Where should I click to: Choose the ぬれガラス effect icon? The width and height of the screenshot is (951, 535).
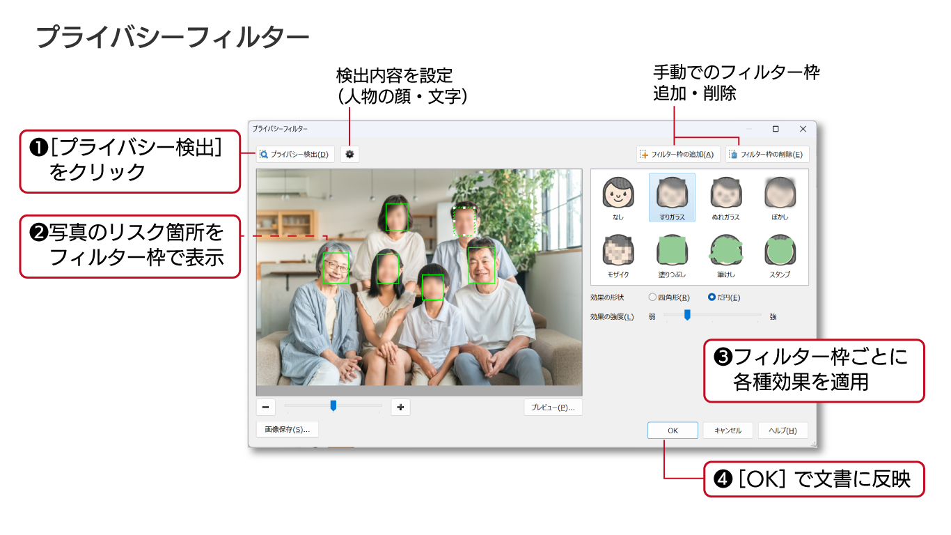click(725, 197)
